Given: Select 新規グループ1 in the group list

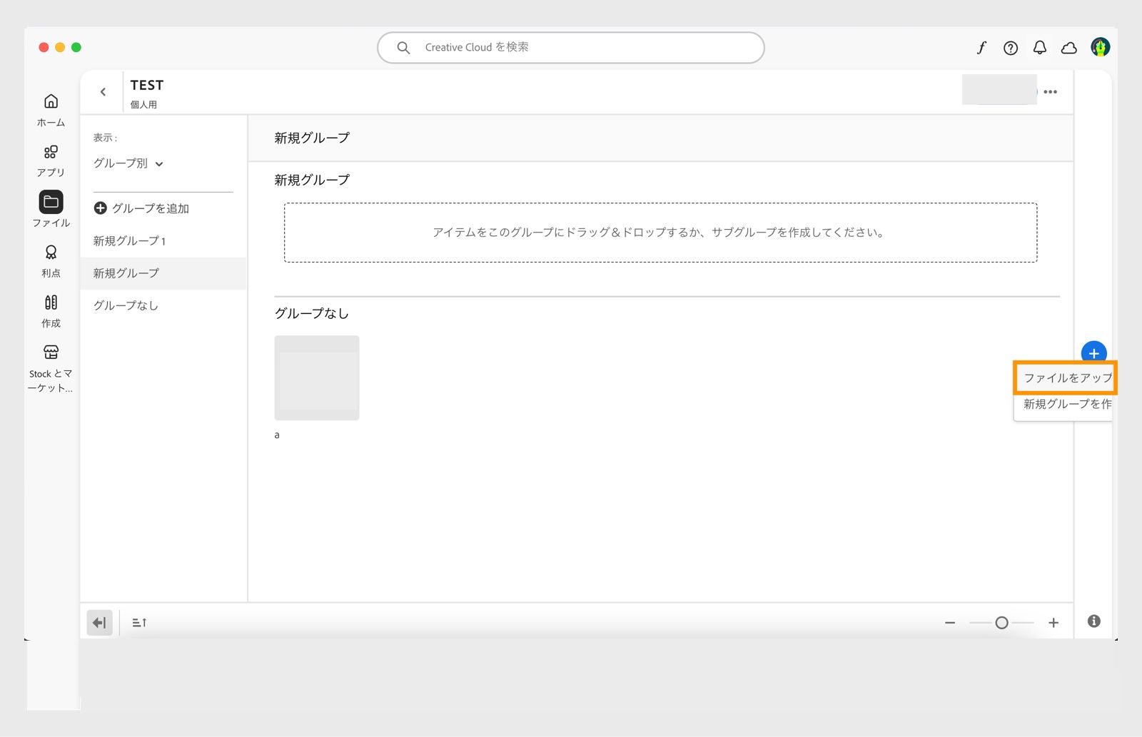Looking at the screenshot, I should (163, 241).
